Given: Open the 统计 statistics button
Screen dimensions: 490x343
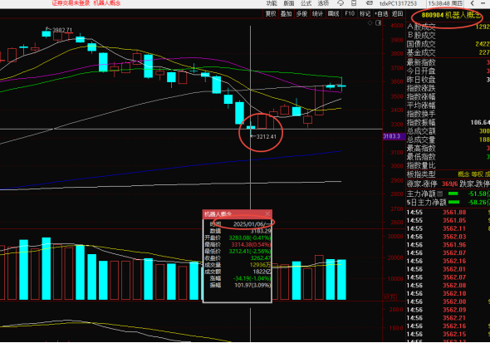Looking at the screenshot, I should click(x=317, y=14).
